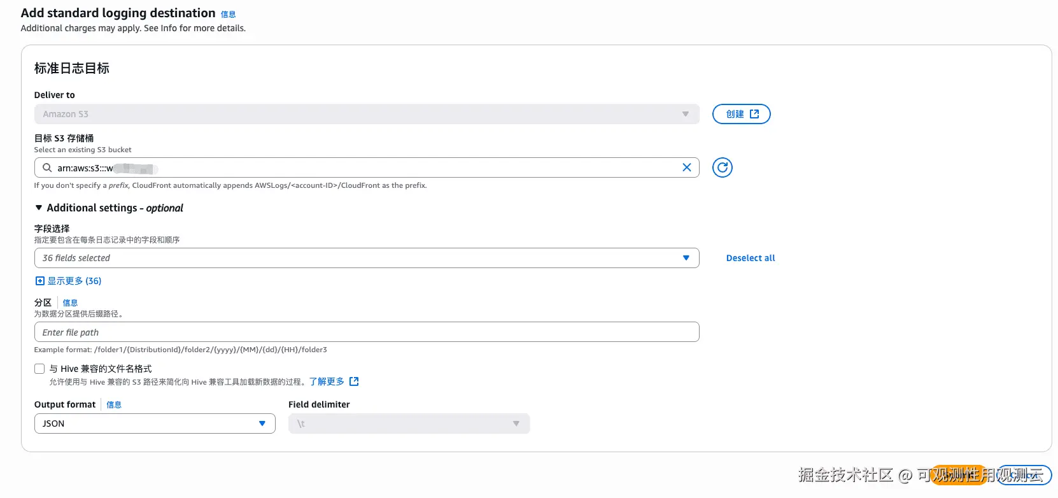1058x498 pixels.
Task: Click the orange submit button at bottom
Action: click(x=959, y=475)
